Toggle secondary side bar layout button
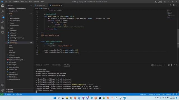 [161, 2]
